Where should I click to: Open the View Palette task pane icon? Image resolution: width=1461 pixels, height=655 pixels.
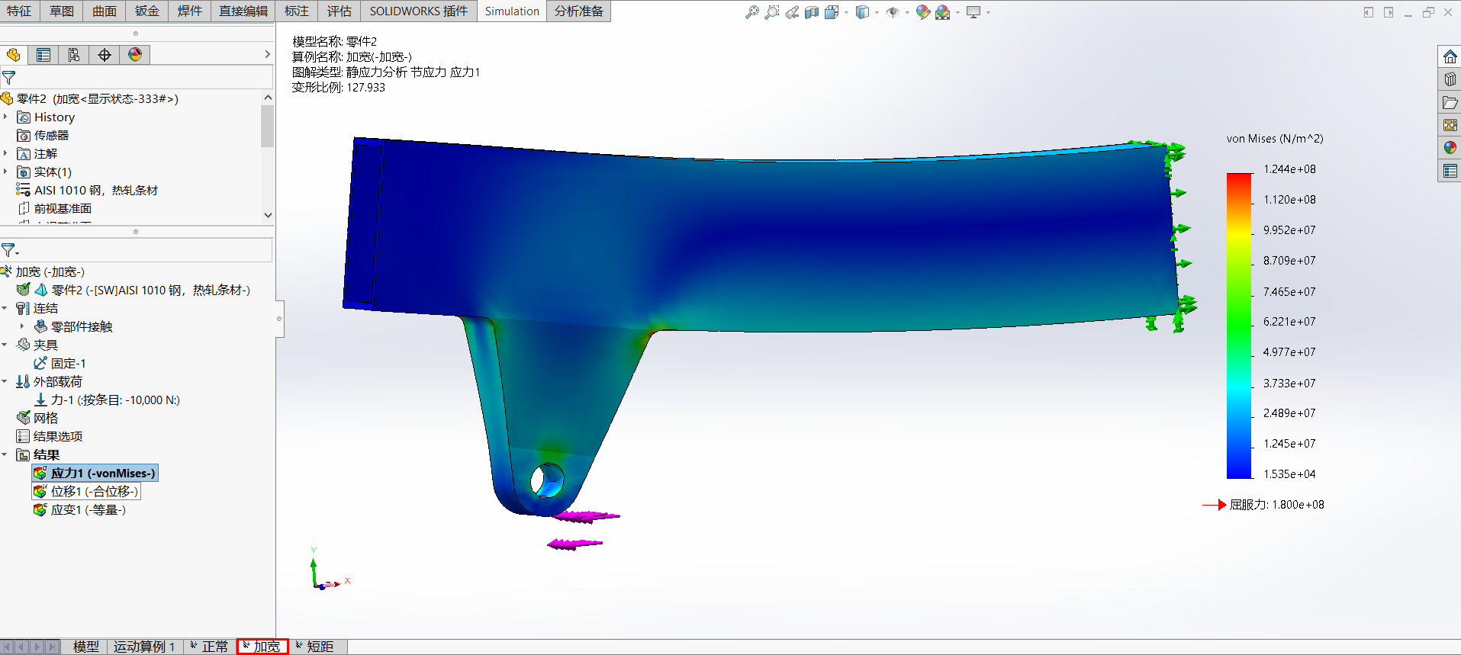pyautogui.click(x=1450, y=125)
